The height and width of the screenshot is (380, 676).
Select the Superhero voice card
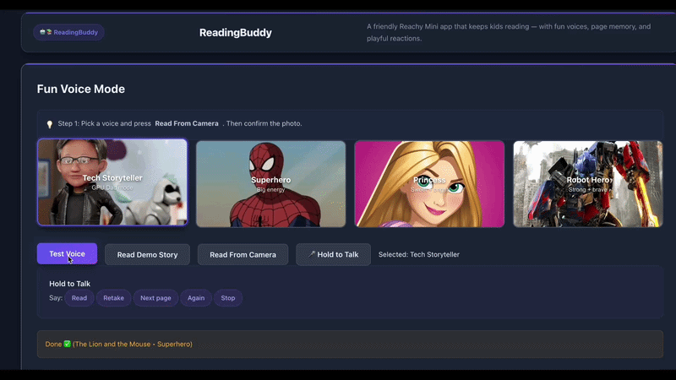point(270,184)
